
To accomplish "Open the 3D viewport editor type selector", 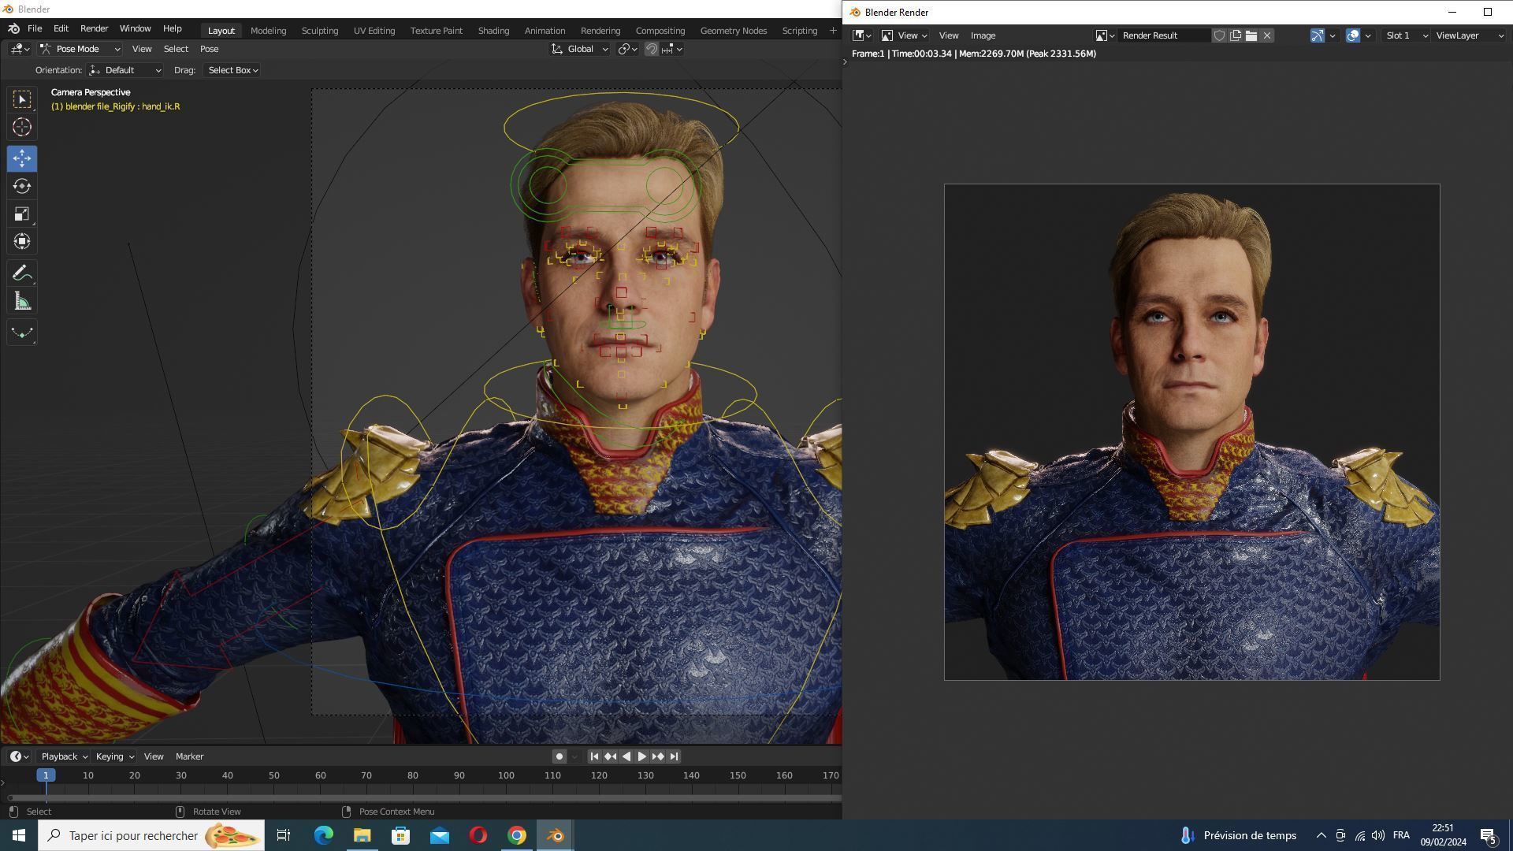I will [20, 49].
